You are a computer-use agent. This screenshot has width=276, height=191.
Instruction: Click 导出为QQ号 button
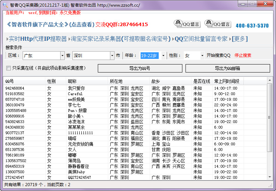[x=140, y=68]
